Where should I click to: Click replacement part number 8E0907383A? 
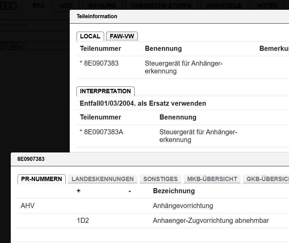click(103, 132)
